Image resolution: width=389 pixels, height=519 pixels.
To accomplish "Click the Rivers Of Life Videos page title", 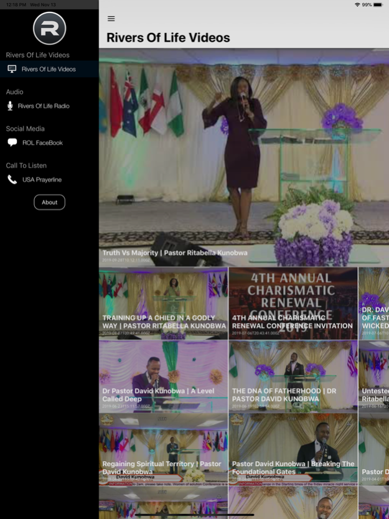I will [x=168, y=38].
